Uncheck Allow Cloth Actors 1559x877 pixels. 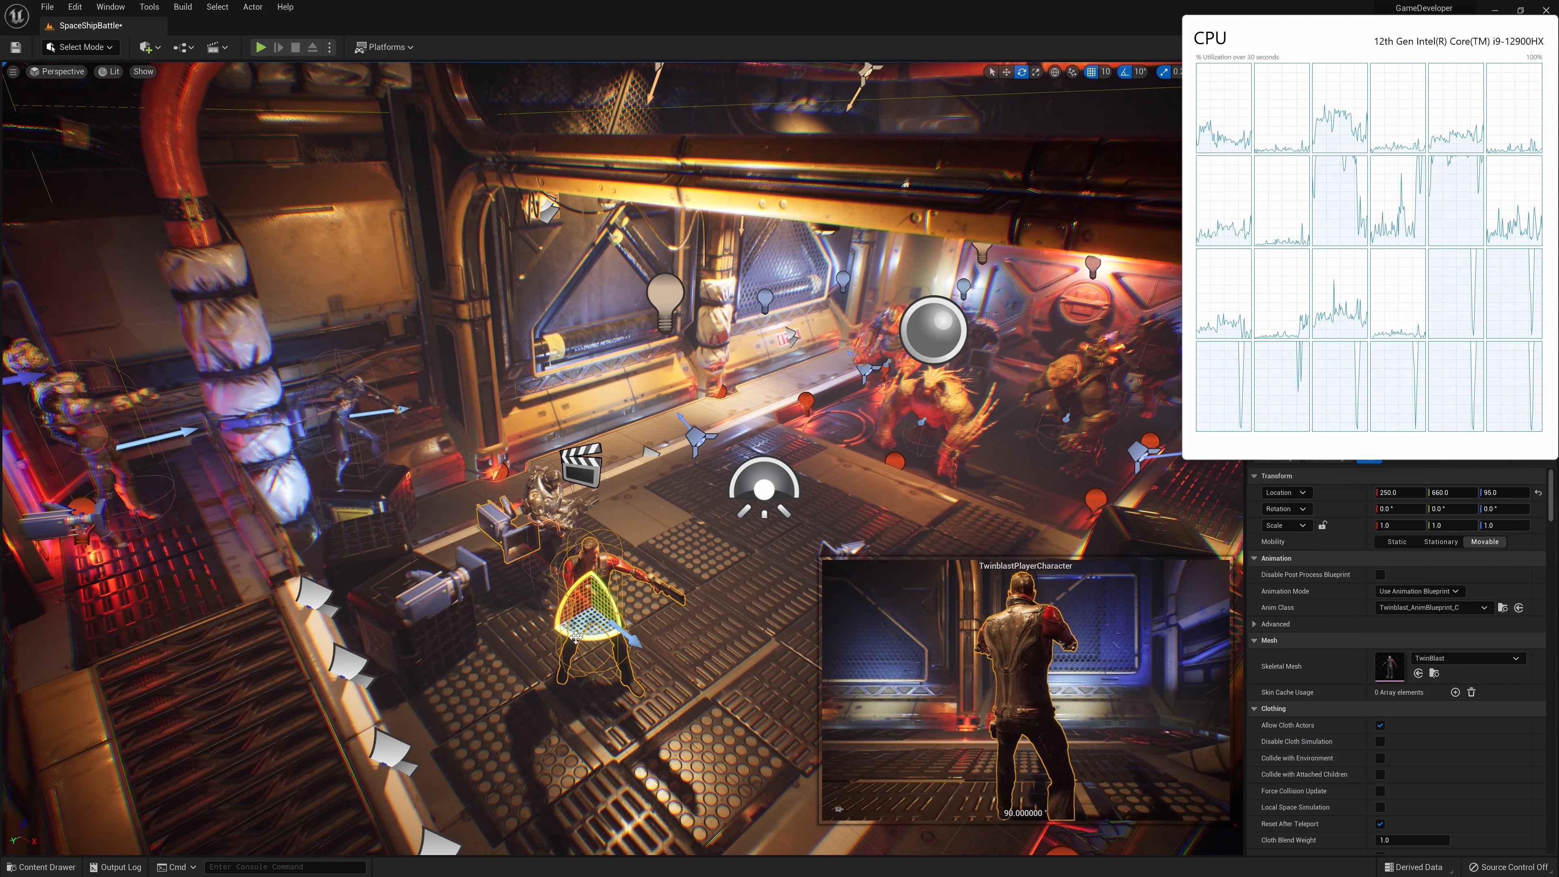tap(1380, 725)
